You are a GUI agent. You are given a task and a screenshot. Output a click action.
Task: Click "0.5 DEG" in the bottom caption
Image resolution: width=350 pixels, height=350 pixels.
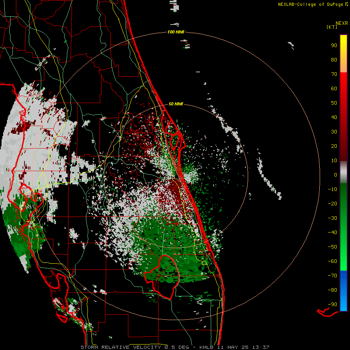point(177,347)
